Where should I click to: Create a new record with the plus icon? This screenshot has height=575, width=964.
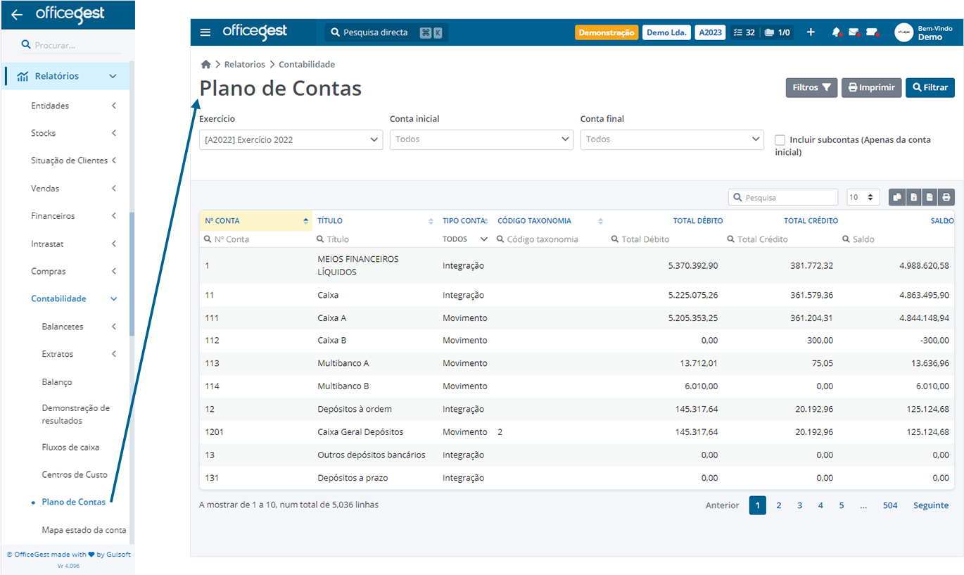pos(811,32)
